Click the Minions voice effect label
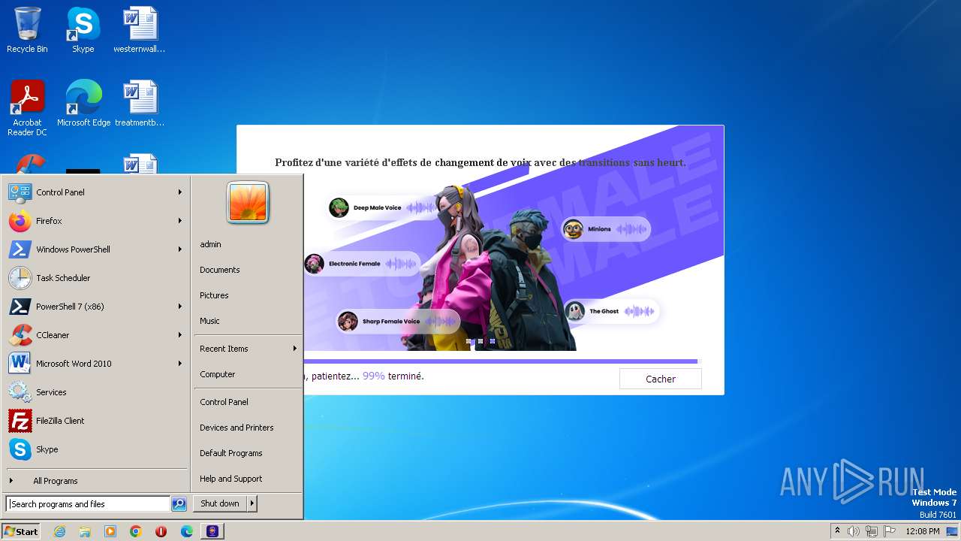Image resolution: width=961 pixels, height=541 pixels. tap(599, 229)
